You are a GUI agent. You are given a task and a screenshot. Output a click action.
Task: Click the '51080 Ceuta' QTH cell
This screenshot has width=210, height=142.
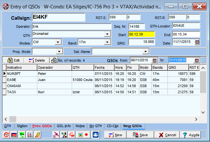83,80
